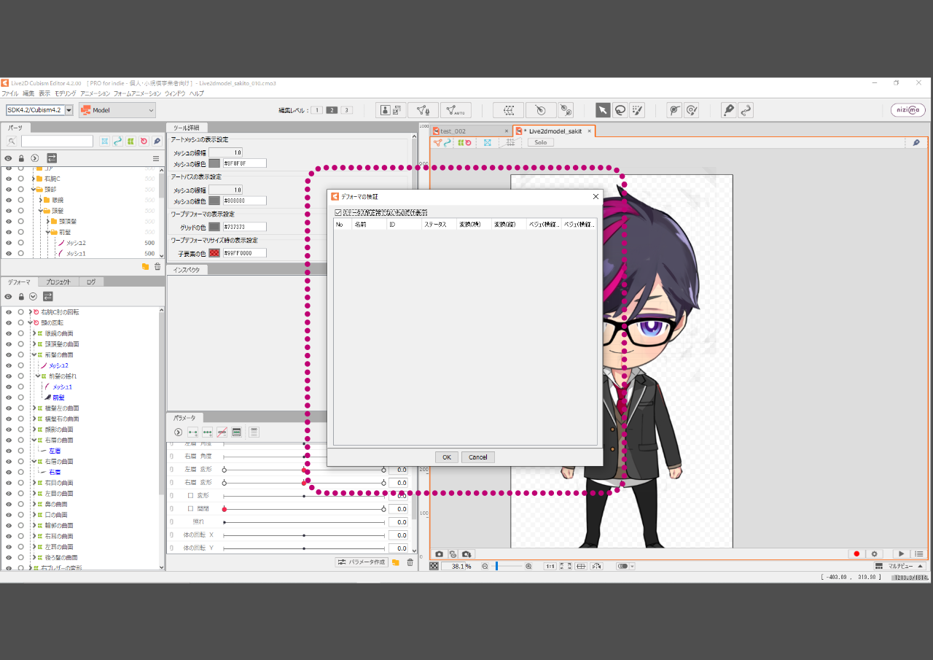The height and width of the screenshot is (660, 933).
Task: Select the arrow selection tool in toolbar
Action: [603, 110]
